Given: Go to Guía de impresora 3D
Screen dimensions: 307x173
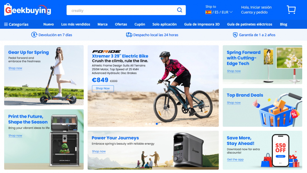Looking at the screenshot, I should pos(202,24).
